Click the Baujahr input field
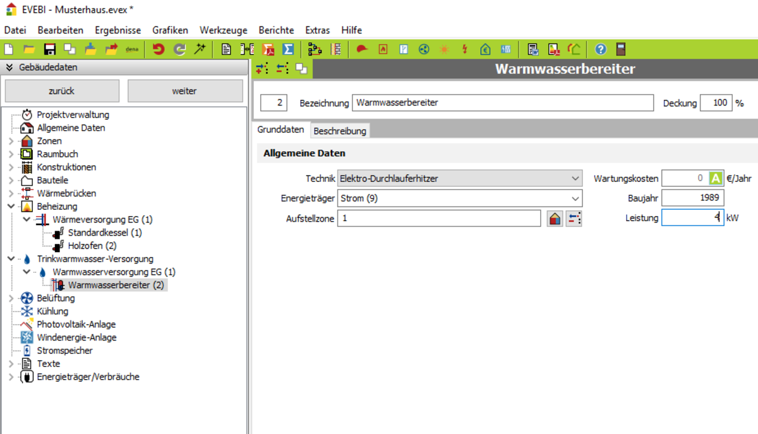The width and height of the screenshot is (758, 434). click(x=692, y=198)
